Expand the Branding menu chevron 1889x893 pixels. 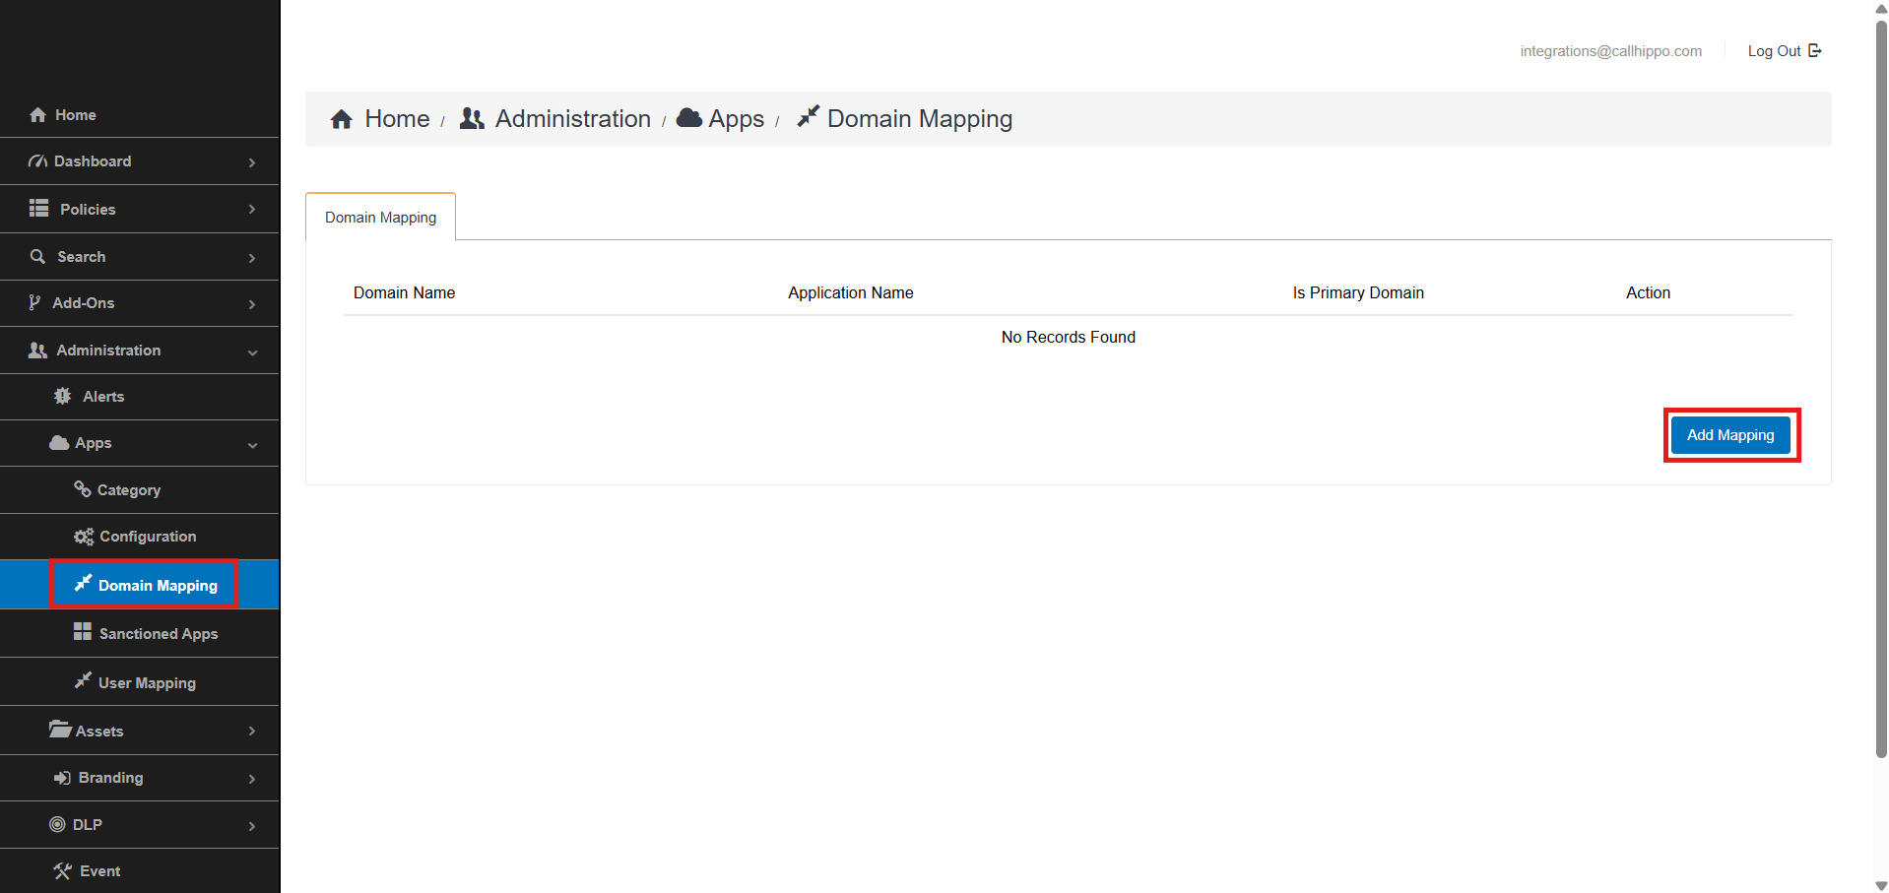[x=252, y=779]
